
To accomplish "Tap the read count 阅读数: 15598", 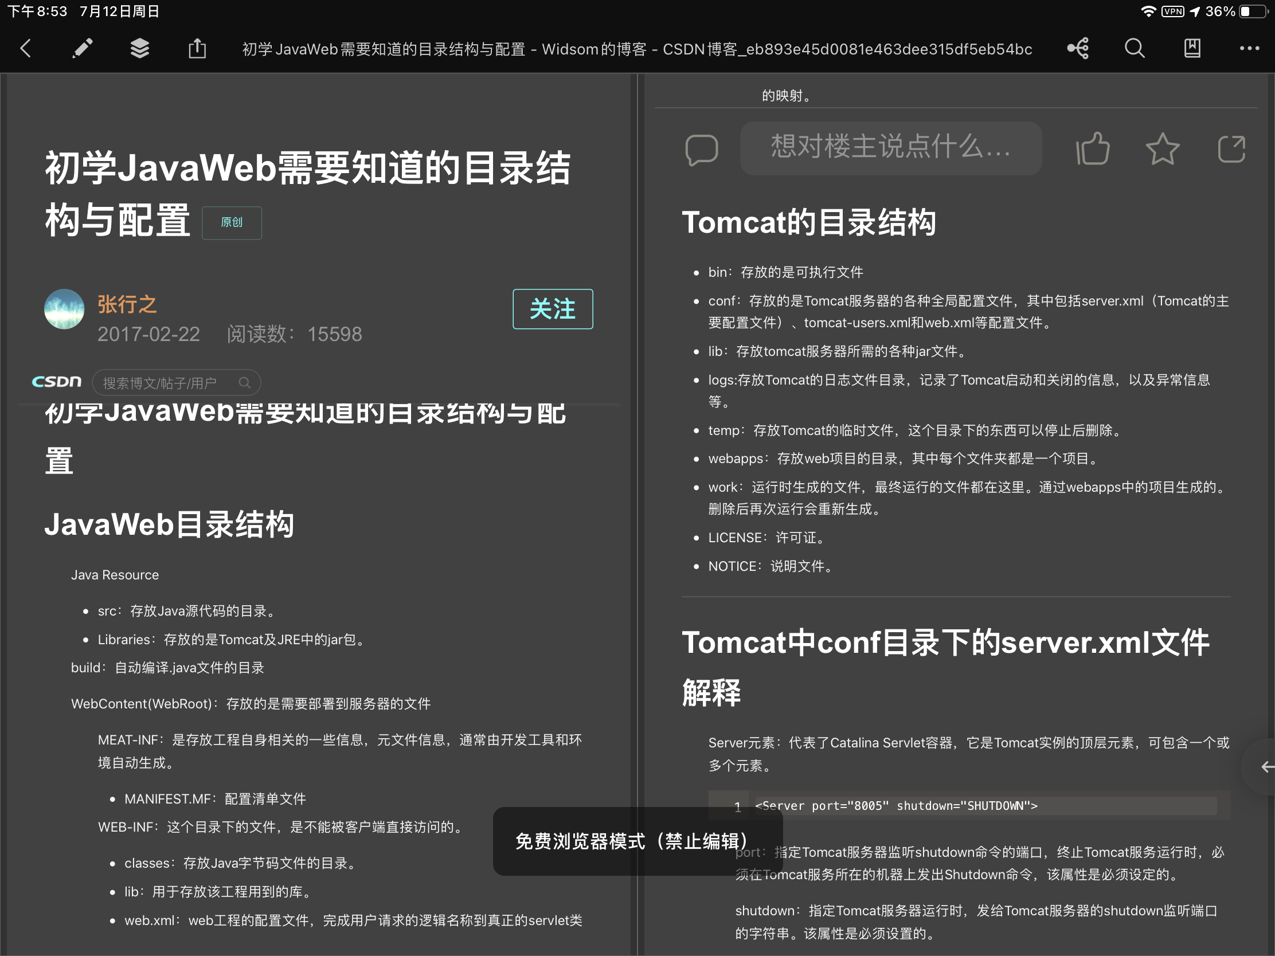I will click(295, 334).
